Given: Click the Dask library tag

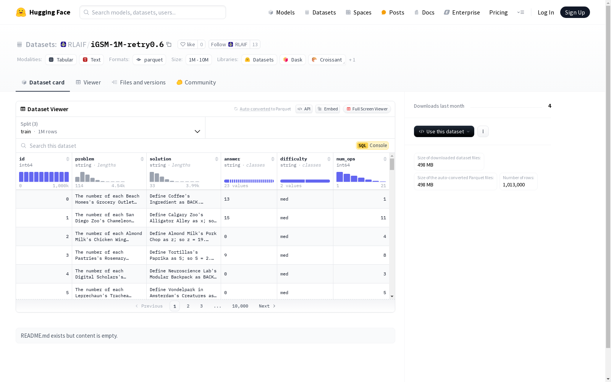Looking at the screenshot, I should [293, 60].
